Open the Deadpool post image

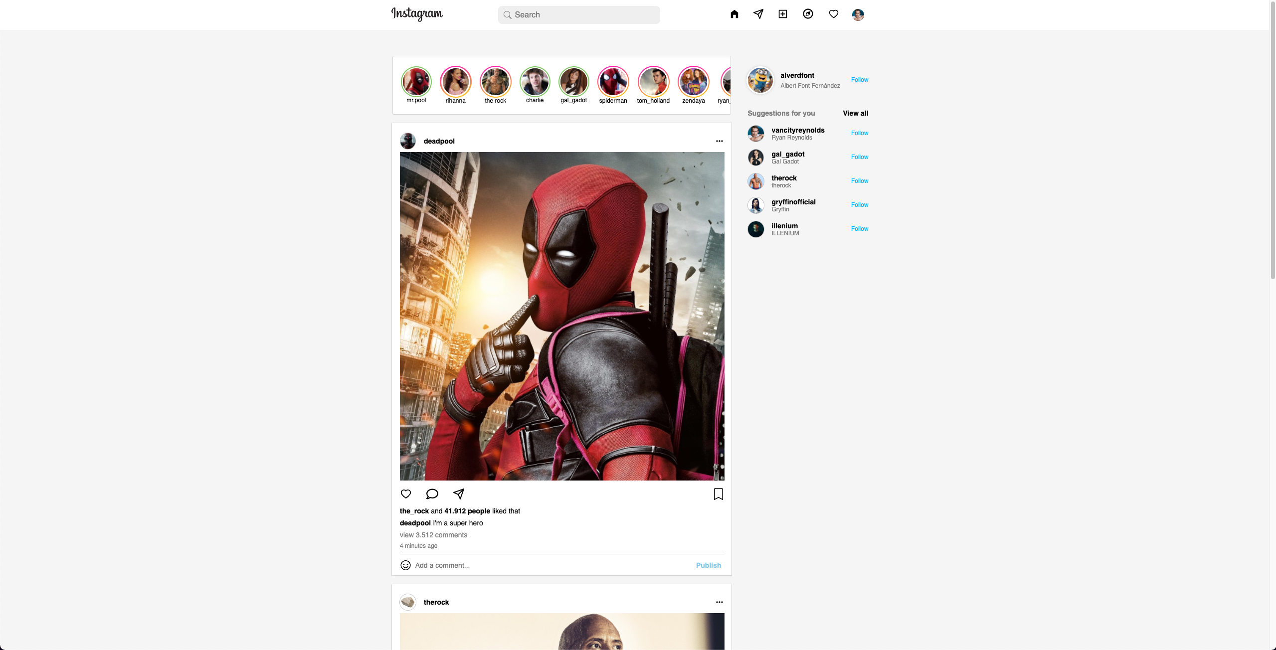coord(562,316)
